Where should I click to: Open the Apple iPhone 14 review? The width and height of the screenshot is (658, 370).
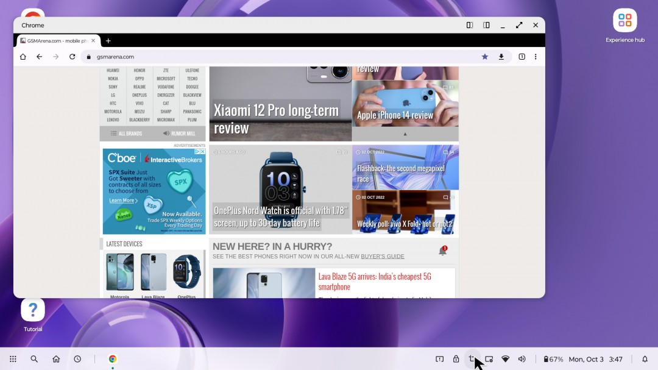click(405, 104)
